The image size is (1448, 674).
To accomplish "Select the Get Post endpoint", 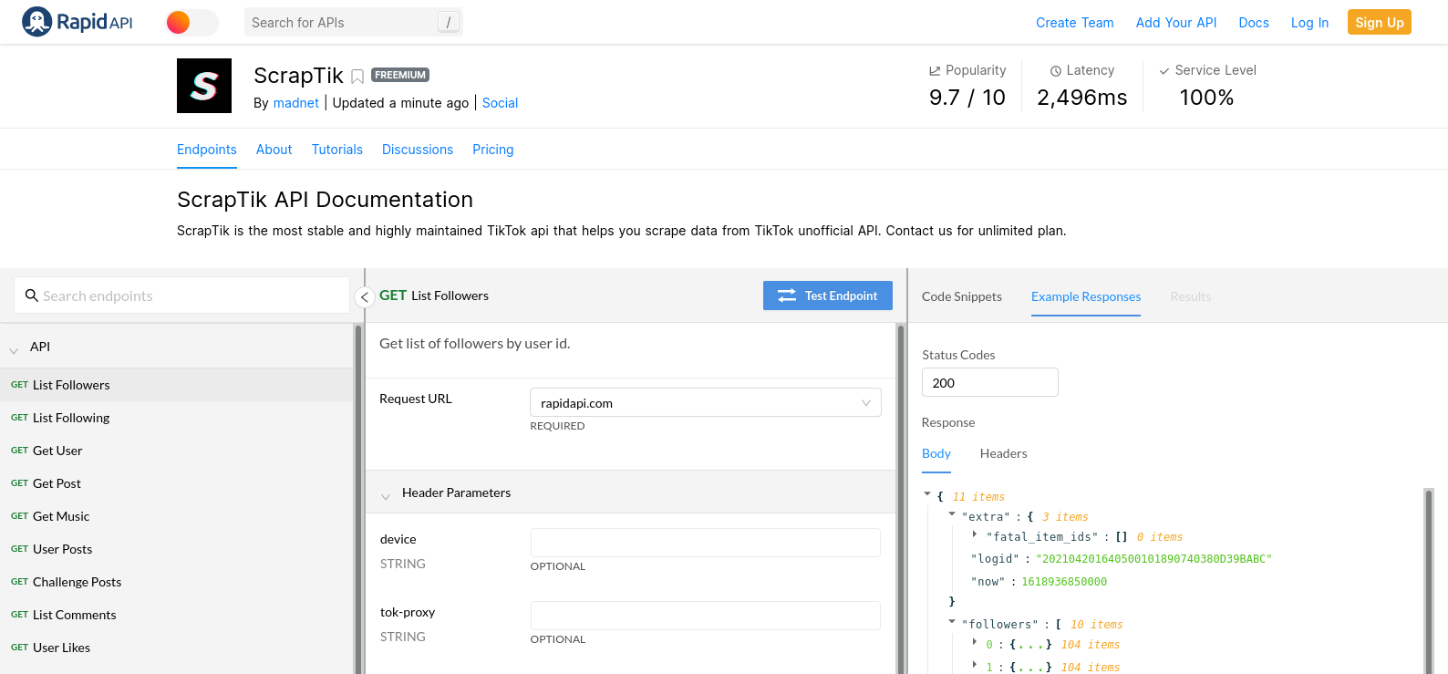I will pyautogui.click(x=176, y=483).
